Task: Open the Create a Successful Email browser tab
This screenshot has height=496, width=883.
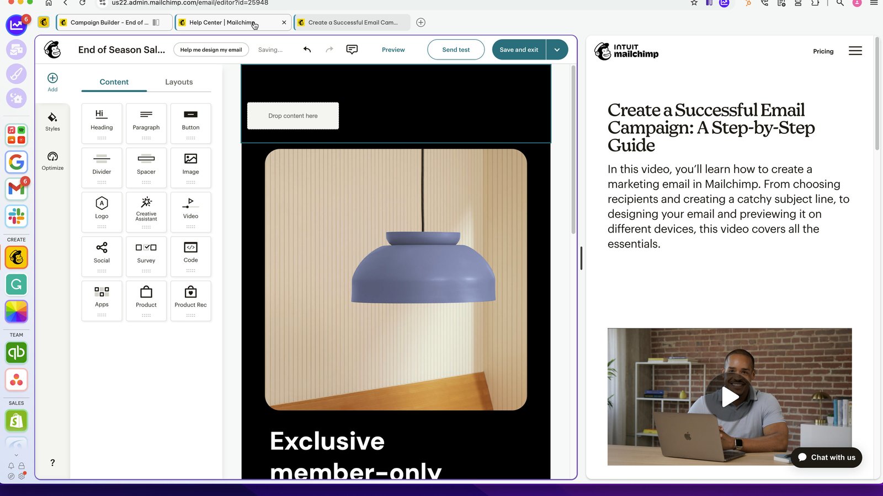Action: coord(352,23)
